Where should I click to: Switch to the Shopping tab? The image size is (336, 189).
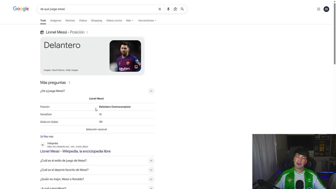(x=96, y=20)
